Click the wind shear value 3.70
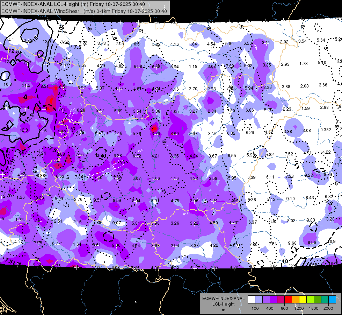The width and height of the screenshot is (342, 315). coord(193,89)
